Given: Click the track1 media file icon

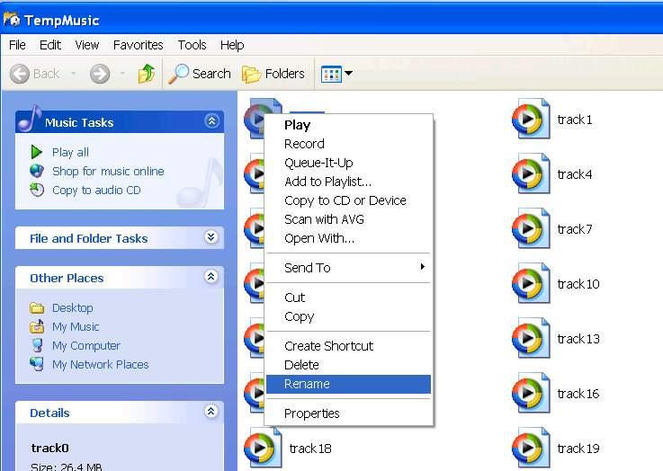Looking at the screenshot, I should [x=531, y=120].
